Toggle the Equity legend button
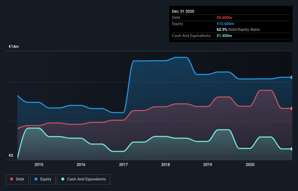 (43, 179)
